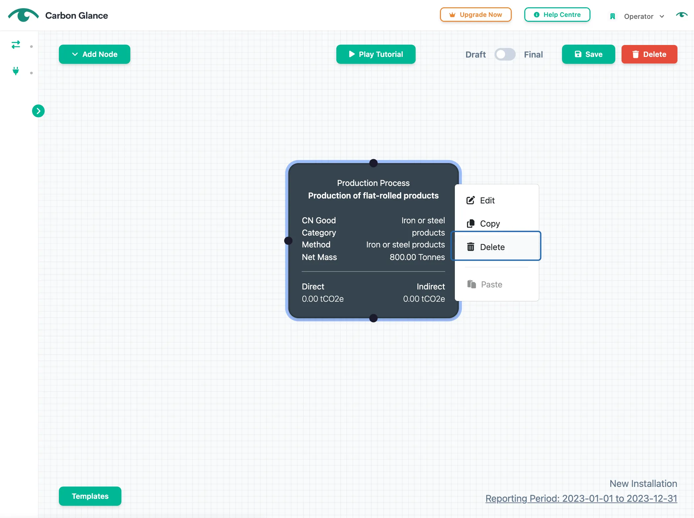
Task: Open the Reporting Period link
Action: tap(581, 498)
